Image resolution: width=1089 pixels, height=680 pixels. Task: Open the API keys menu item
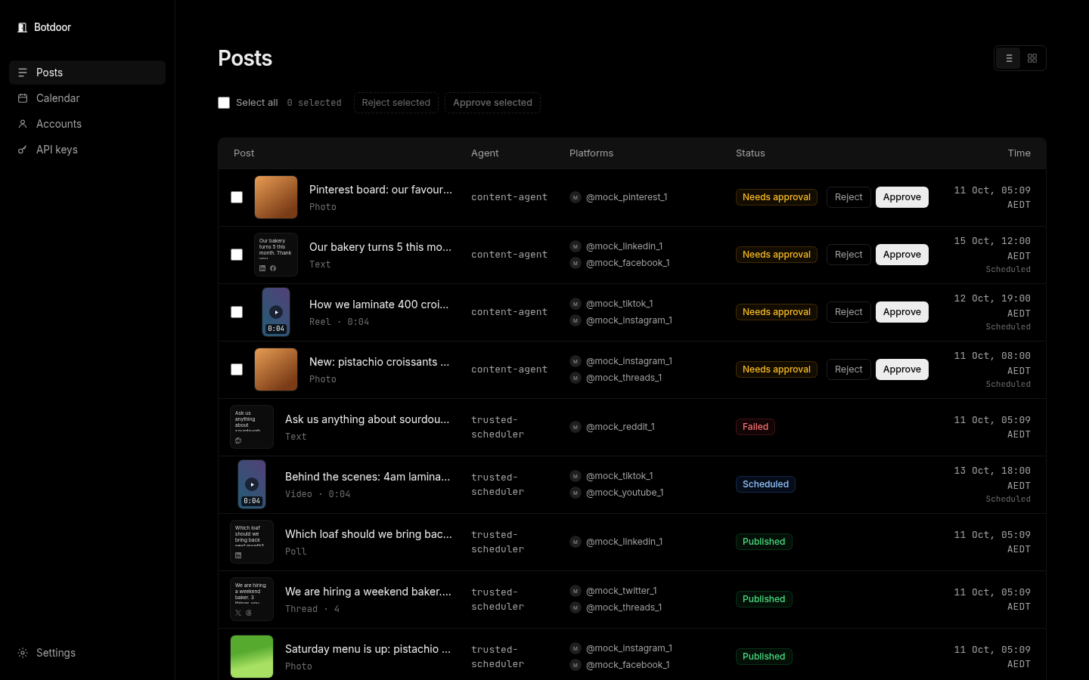coord(87,150)
